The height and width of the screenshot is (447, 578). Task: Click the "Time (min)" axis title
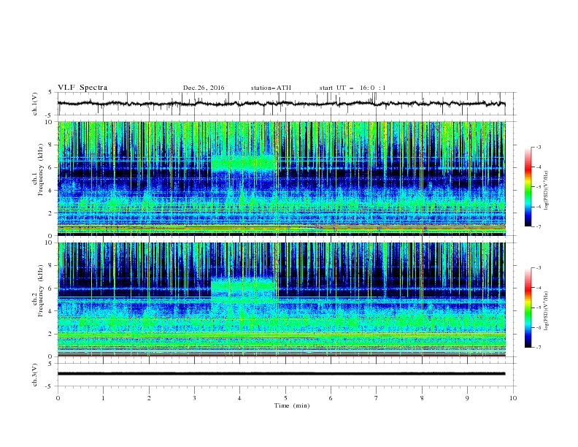click(292, 405)
